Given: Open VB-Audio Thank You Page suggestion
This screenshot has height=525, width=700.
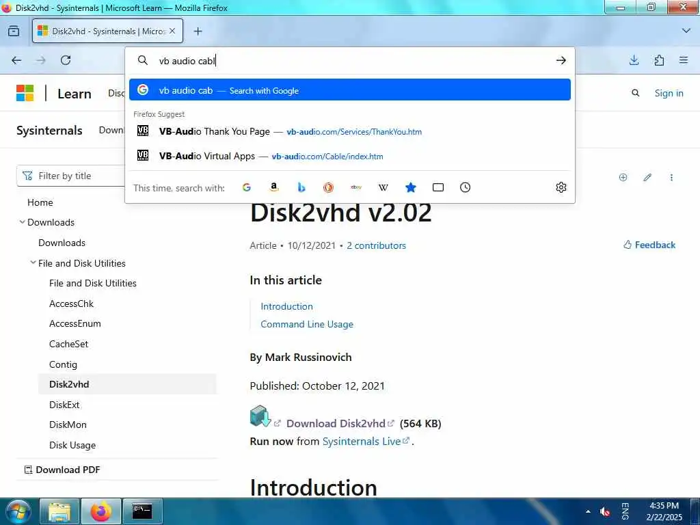Looking at the screenshot, I should click(x=350, y=131).
